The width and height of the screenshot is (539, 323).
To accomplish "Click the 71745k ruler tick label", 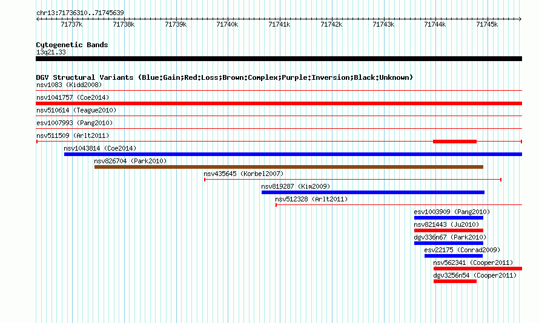I will pos(488,24).
